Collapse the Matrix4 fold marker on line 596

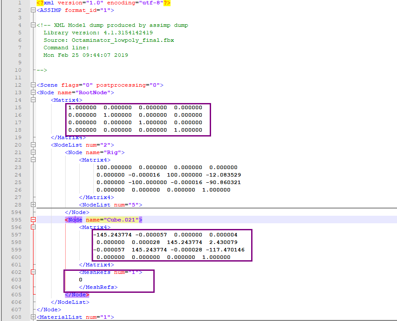tap(33, 227)
